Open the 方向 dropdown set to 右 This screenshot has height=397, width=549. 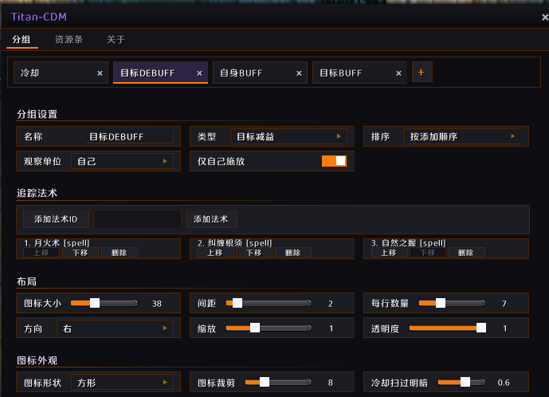pyautogui.click(x=115, y=328)
